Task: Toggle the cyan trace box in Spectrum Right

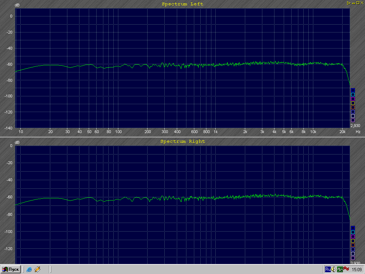Action: [x=353, y=232]
